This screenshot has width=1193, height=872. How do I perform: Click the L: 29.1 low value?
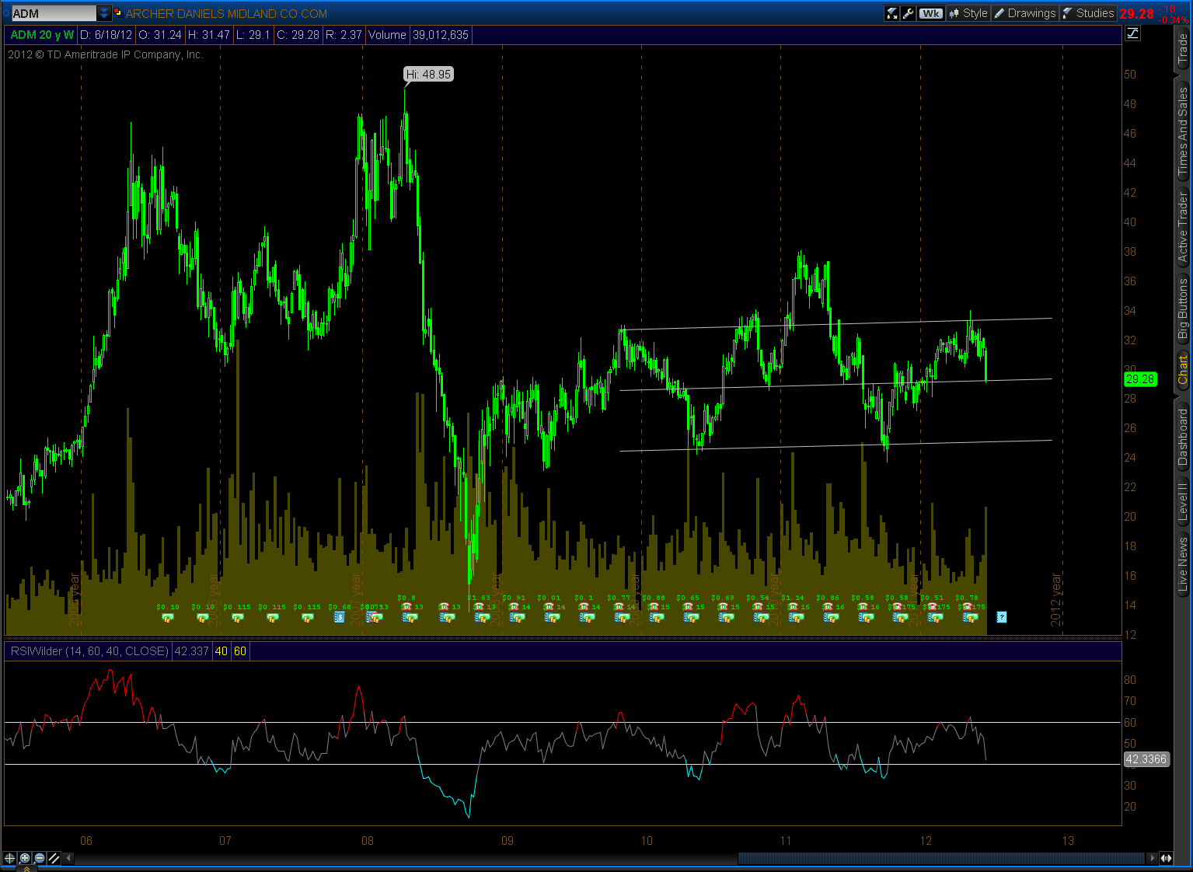coord(253,35)
